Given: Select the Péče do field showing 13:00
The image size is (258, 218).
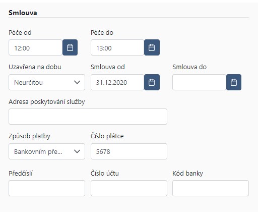Looking at the screenshot, I should coord(117,47).
